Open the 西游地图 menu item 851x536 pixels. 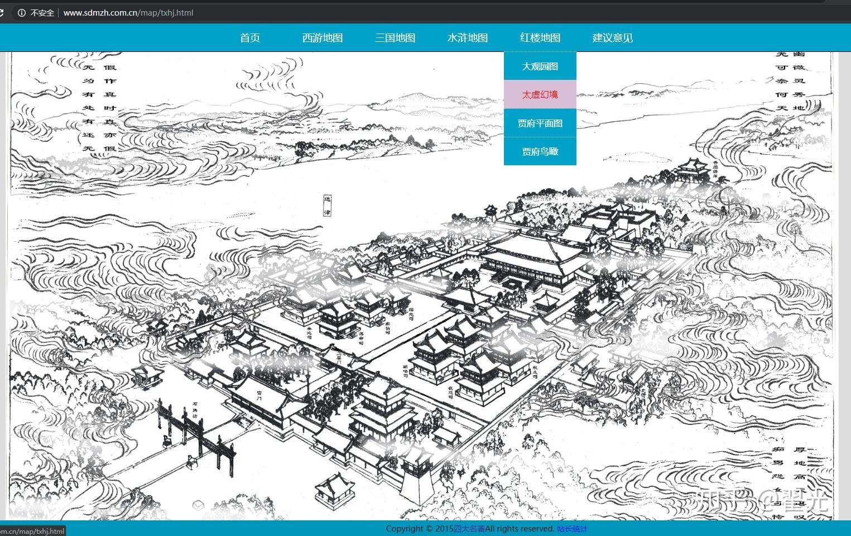(x=323, y=37)
